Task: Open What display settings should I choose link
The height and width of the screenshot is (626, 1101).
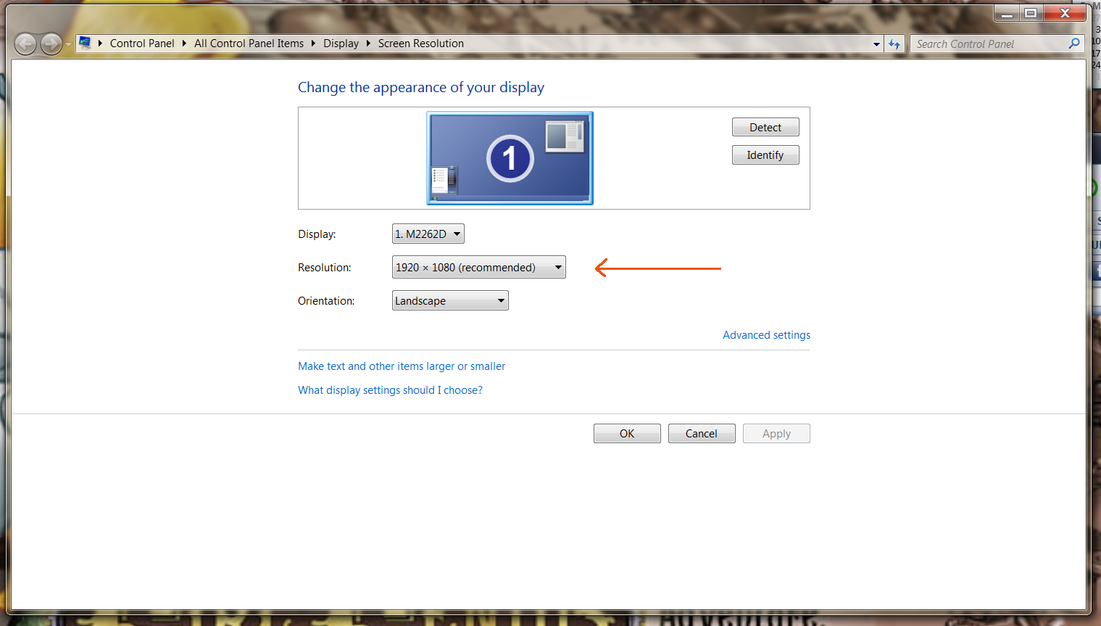Action: point(390,390)
